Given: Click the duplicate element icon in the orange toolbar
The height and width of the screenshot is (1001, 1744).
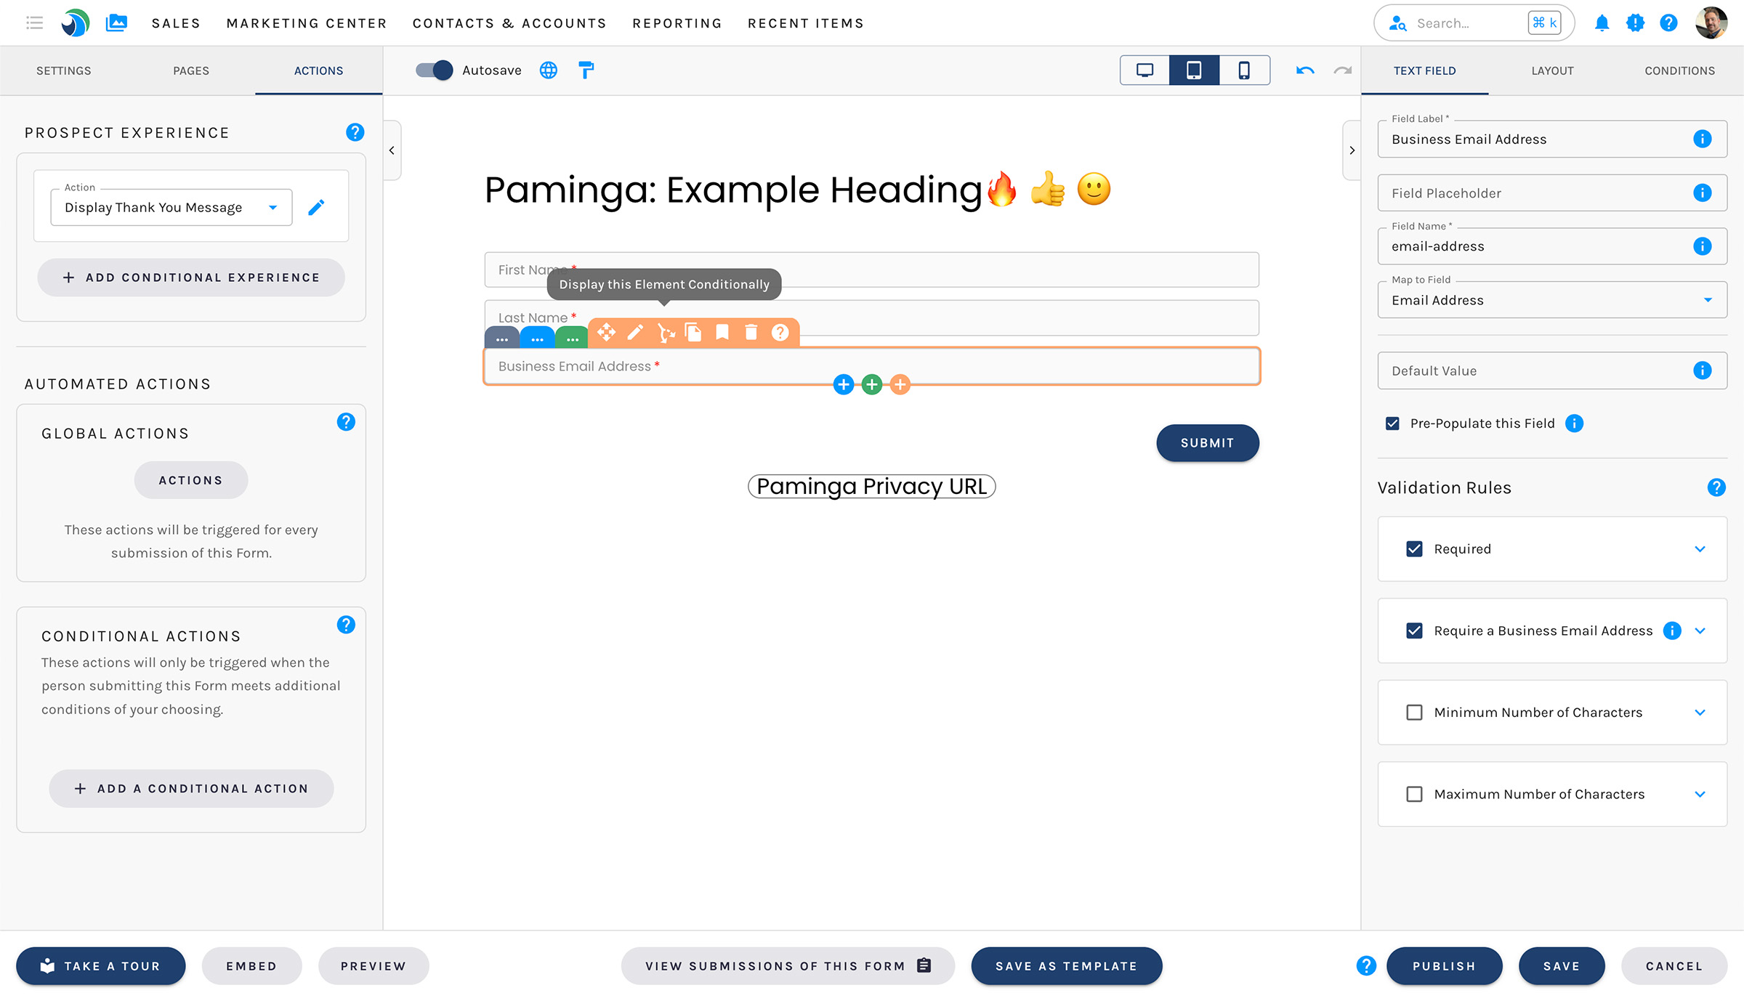Looking at the screenshot, I should (x=693, y=333).
